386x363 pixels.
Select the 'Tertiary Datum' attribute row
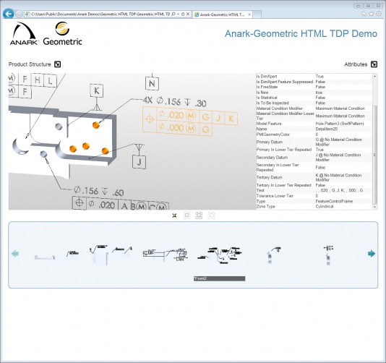point(314,178)
